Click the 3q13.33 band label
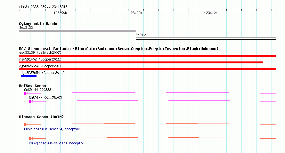Image resolution: width=285 pixels, height=153 pixels. click(26, 28)
